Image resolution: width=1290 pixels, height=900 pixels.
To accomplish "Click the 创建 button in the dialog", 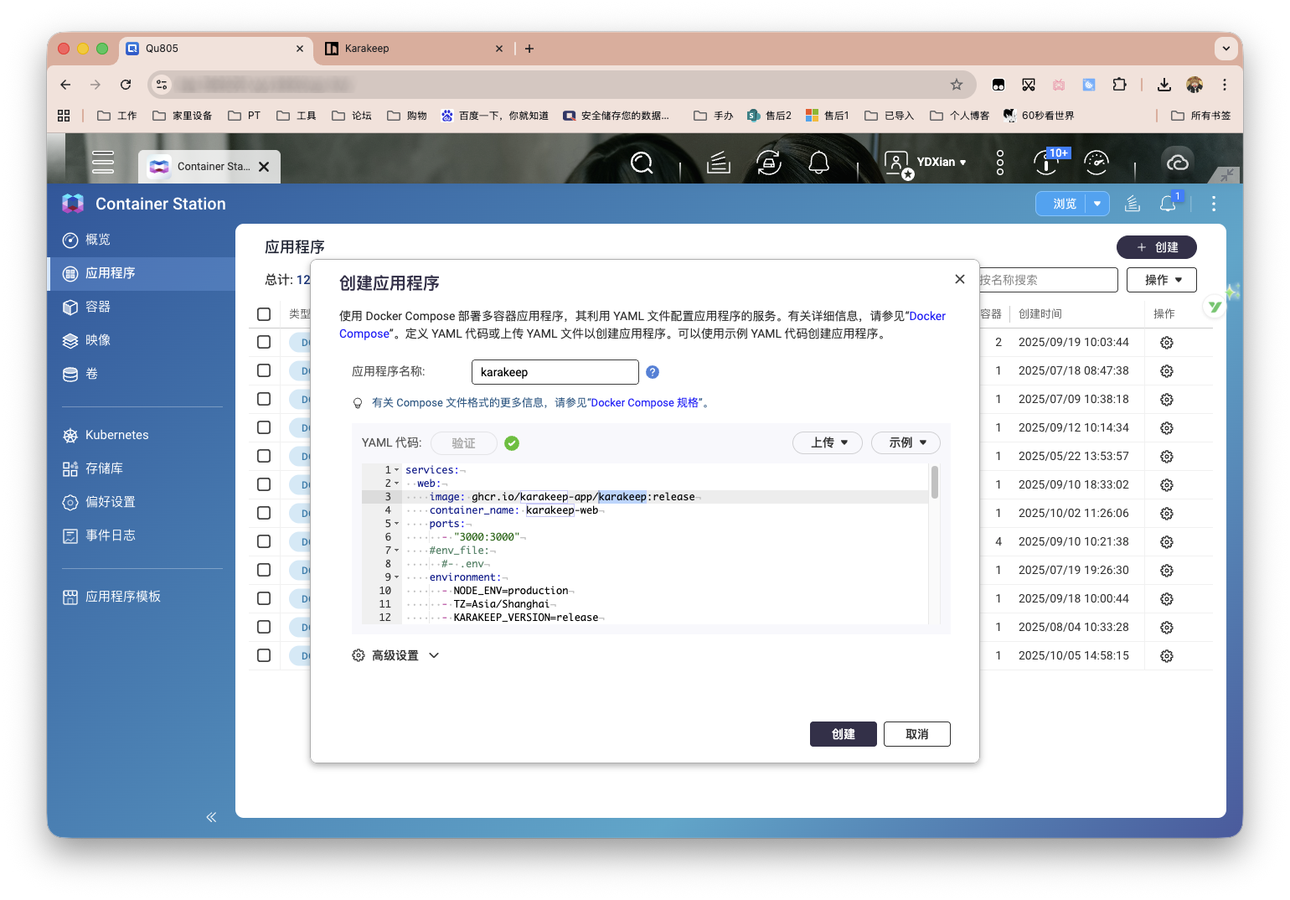I will (843, 734).
